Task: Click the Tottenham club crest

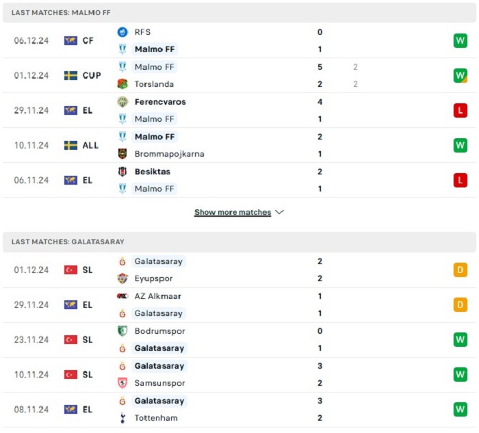Action: (122, 418)
